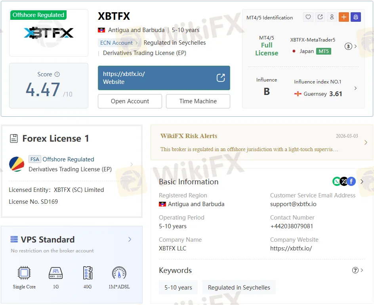Click the XBTFX broker title
Image resolution: width=374 pixels, height=305 pixels.
click(x=114, y=16)
